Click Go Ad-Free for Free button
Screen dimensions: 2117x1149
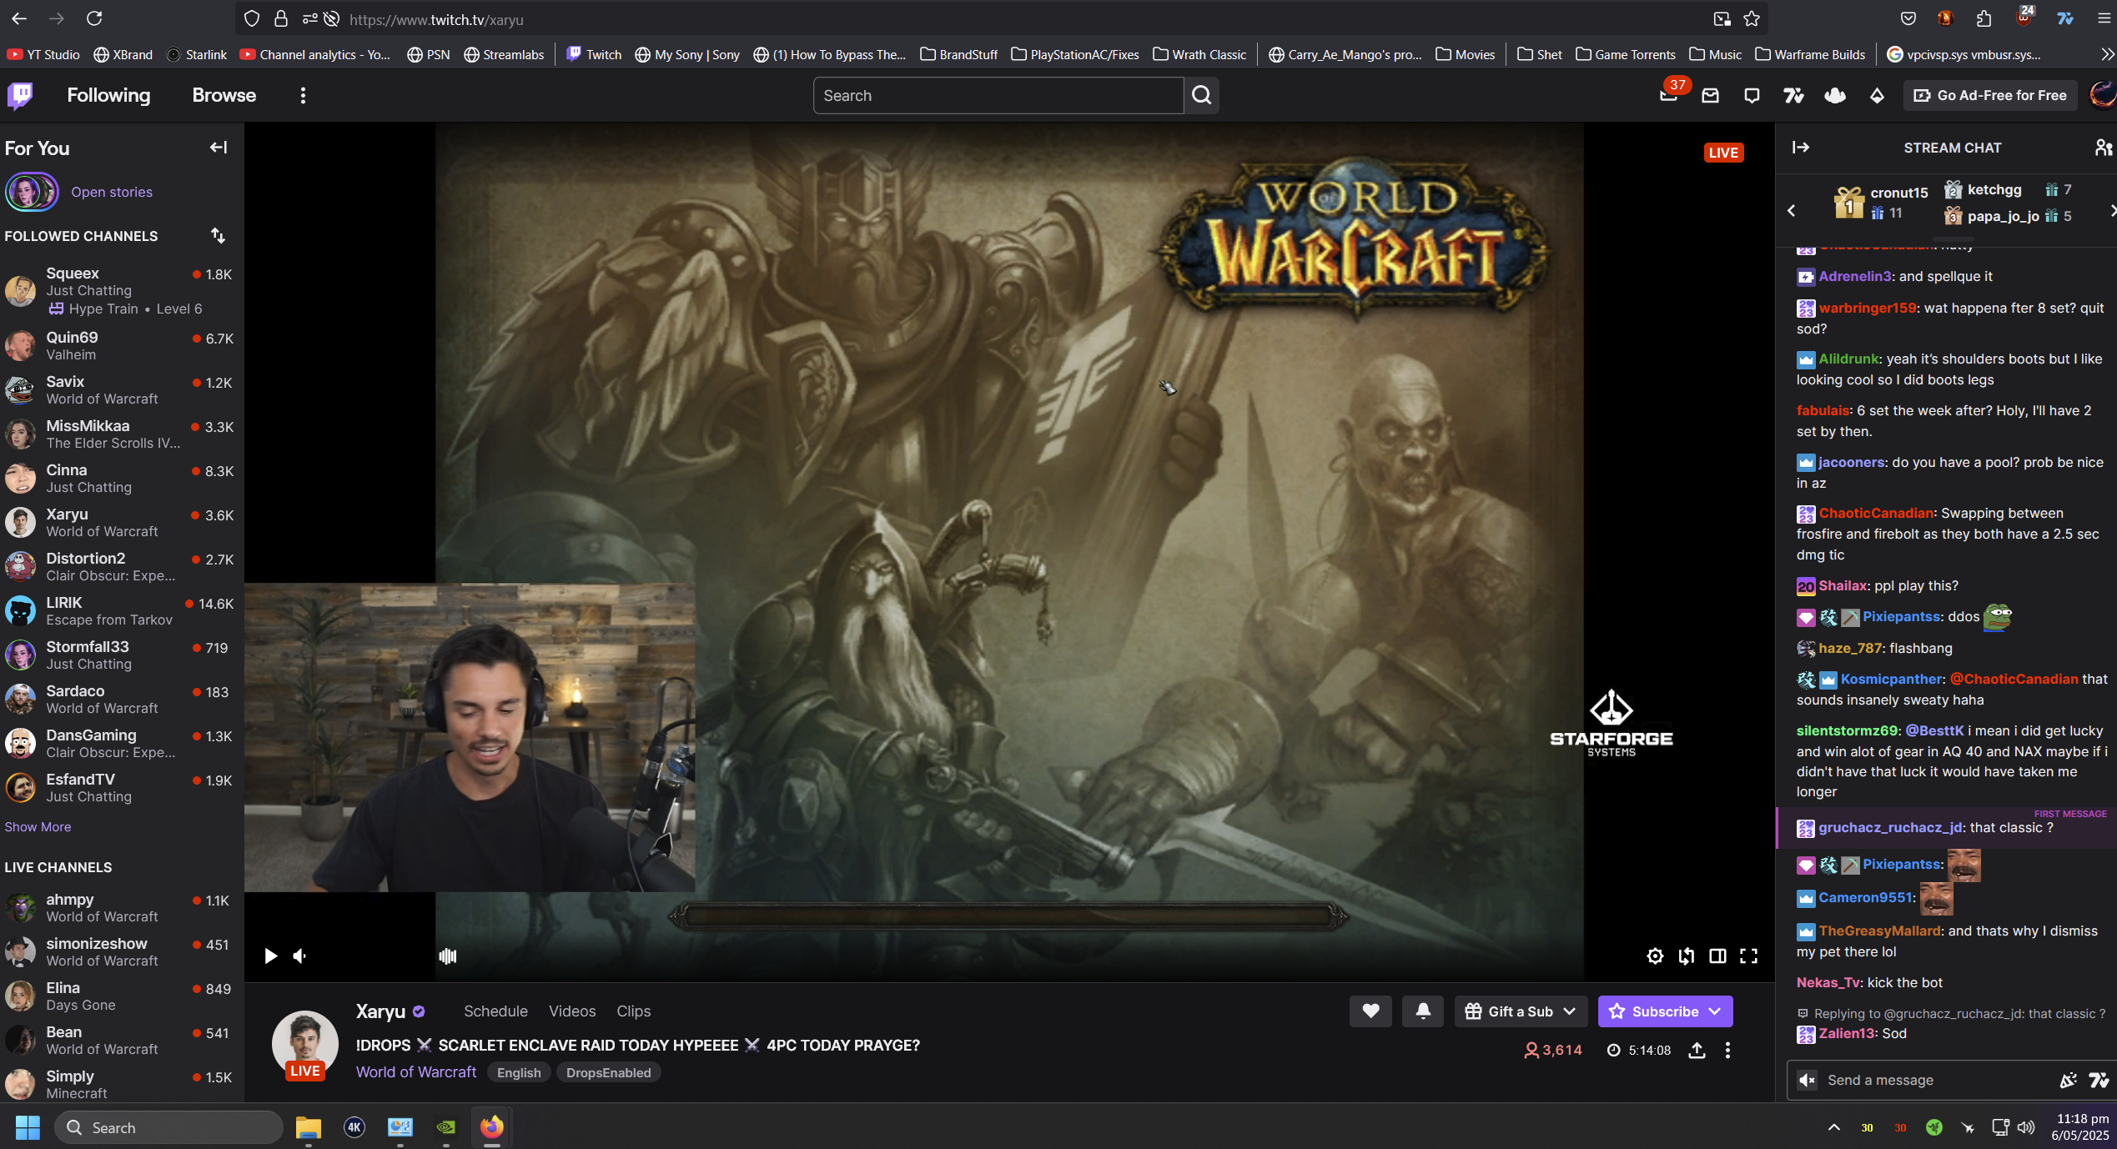1992,95
